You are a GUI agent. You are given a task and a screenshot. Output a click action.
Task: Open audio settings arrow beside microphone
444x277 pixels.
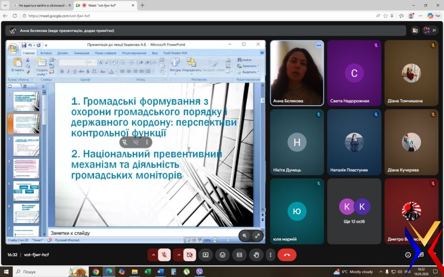tap(153, 255)
